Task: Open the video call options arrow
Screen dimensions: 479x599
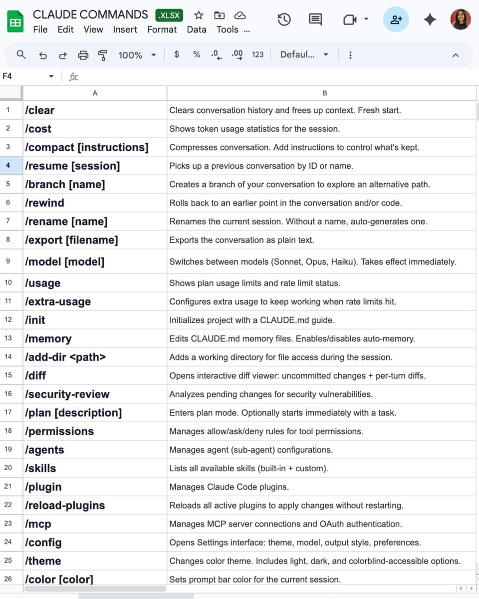Action: tap(366, 19)
